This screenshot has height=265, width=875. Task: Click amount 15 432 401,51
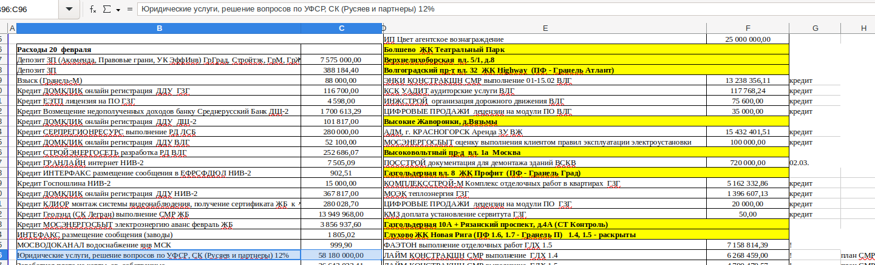pyautogui.click(x=747, y=132)
